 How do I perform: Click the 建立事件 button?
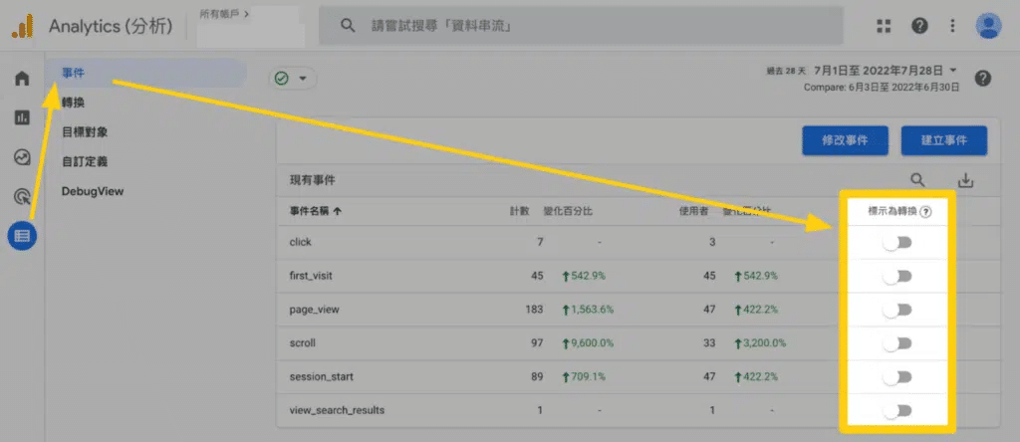pos(943,140)
